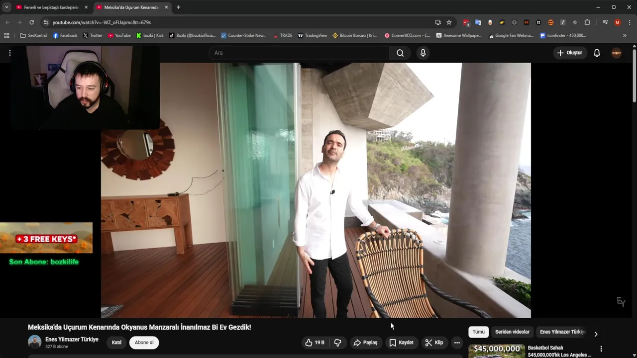Save video with Kaydet button
This screenshot has height=358, width=637.
tap(402, 343)
